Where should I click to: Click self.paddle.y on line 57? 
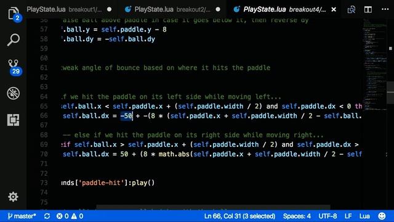tap(126, 30)
